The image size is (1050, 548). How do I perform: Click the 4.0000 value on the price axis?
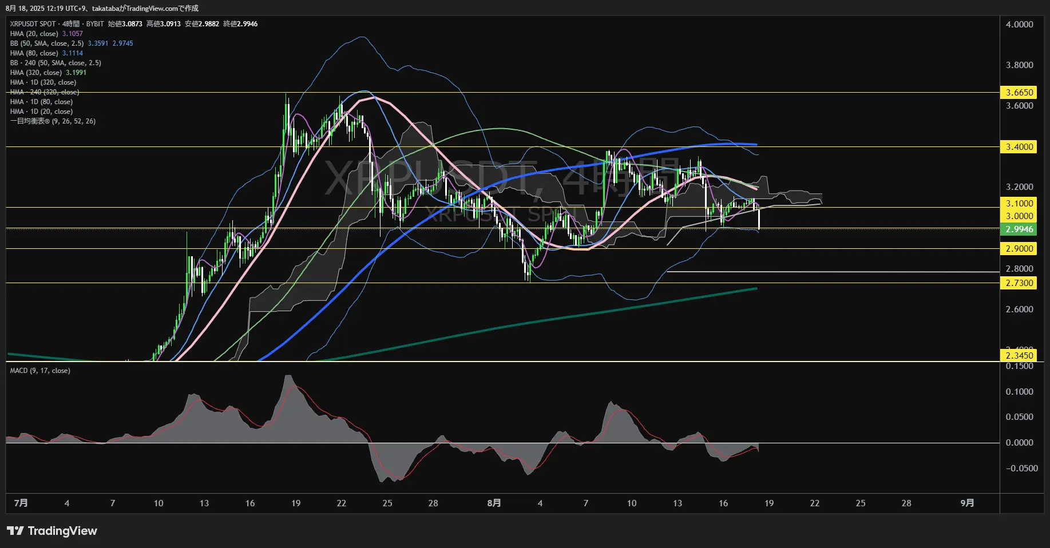pos(1020,24)
